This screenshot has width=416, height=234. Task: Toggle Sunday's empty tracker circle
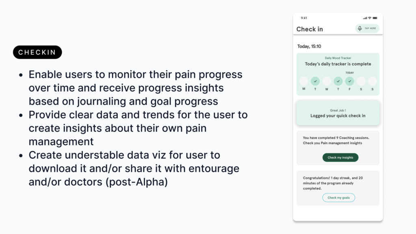pyautogui.click(x=373, y=81)
